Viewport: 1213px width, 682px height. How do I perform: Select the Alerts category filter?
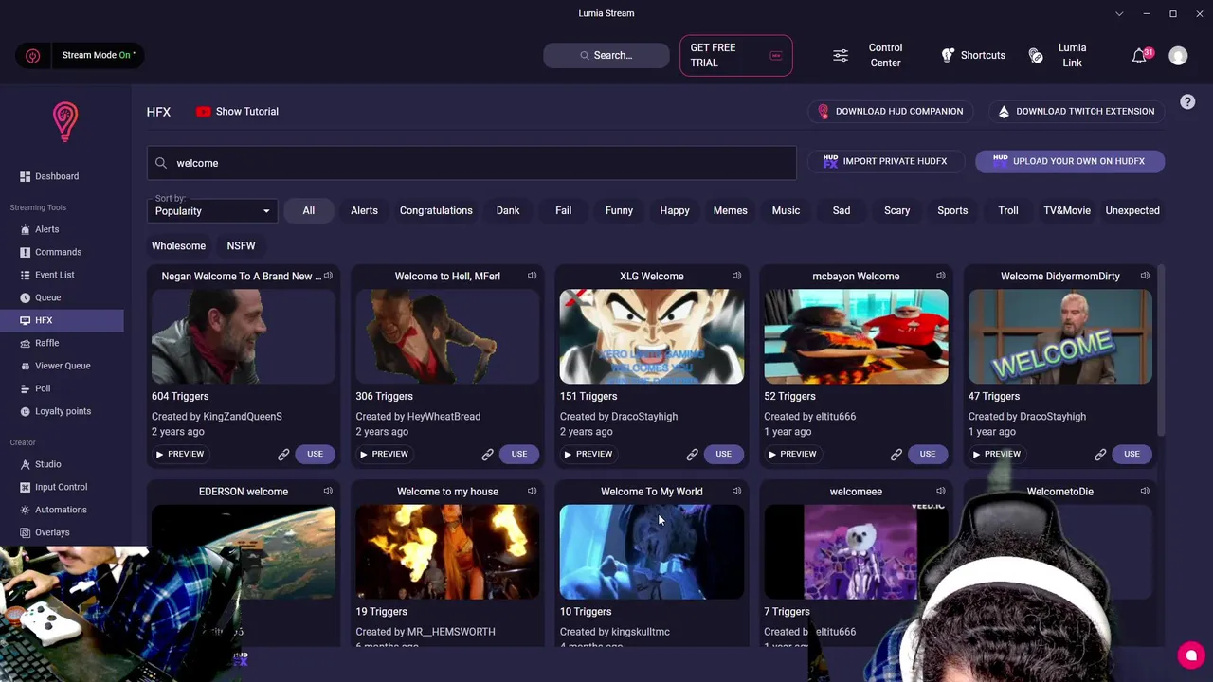[x=364, y=210]
